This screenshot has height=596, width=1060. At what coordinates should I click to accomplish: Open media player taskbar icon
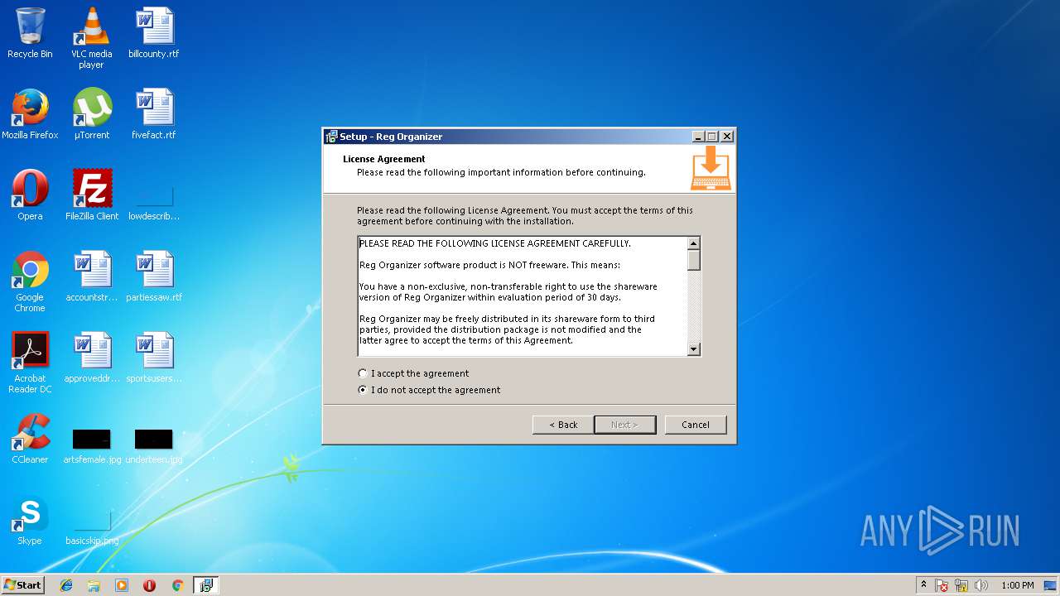coord(122,585)
